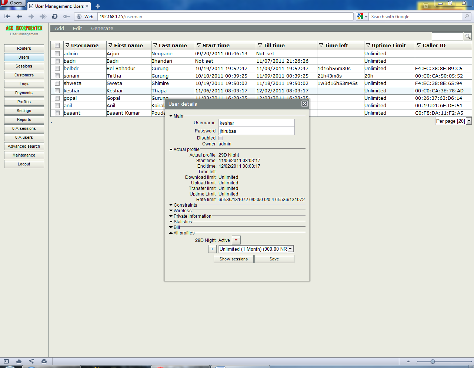Sort by Last name column triangle
Screen dimensions: 474x368
click(155, 45)
